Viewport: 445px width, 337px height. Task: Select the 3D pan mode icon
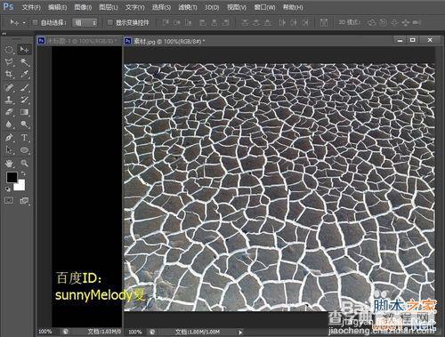tap(394, 22)
